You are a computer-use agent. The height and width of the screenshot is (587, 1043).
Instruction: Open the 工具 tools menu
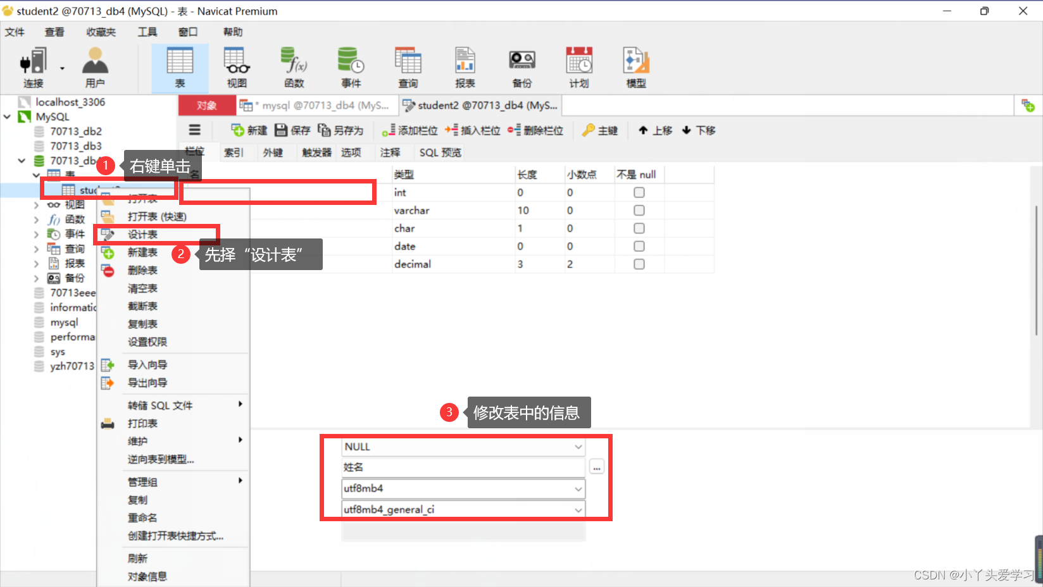[147, 32]
